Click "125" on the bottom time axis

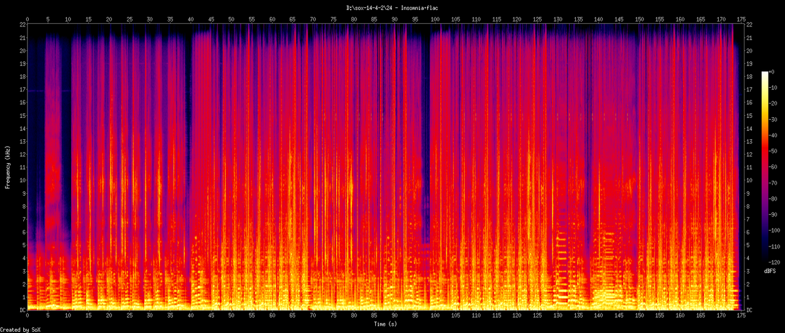[537, 316]
